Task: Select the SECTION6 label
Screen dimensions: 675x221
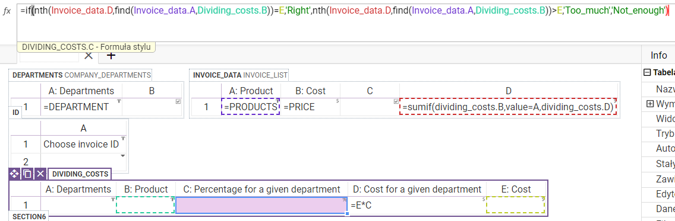Action: point(29,217)
